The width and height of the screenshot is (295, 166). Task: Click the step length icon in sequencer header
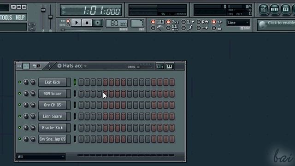click(x=26, y=66)
